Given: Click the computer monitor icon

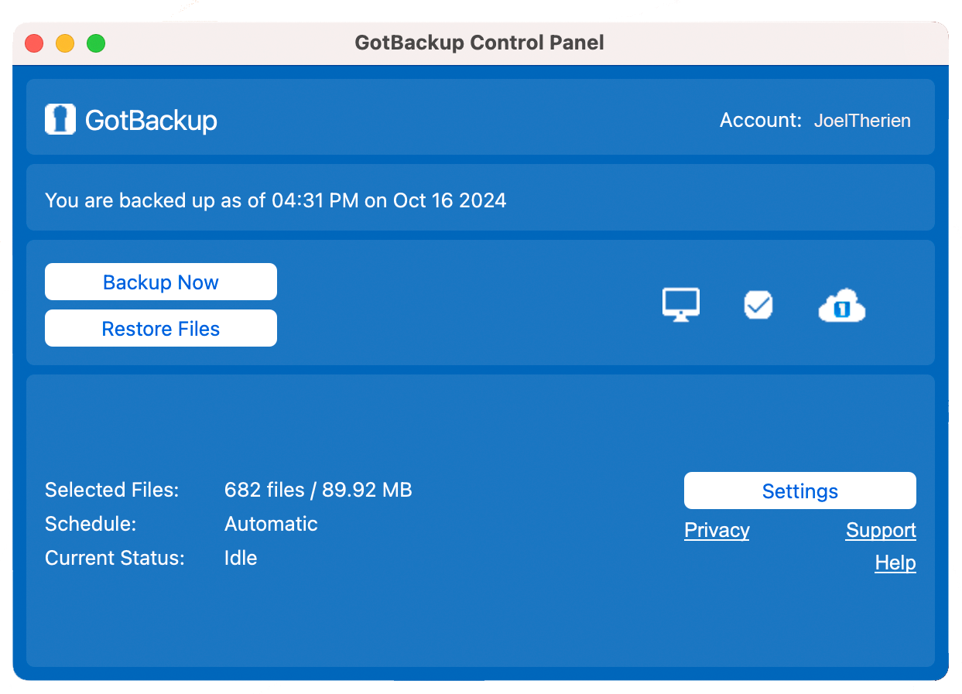Looking at the screenshot, I should pyautogui.click(x=681, y=305).
